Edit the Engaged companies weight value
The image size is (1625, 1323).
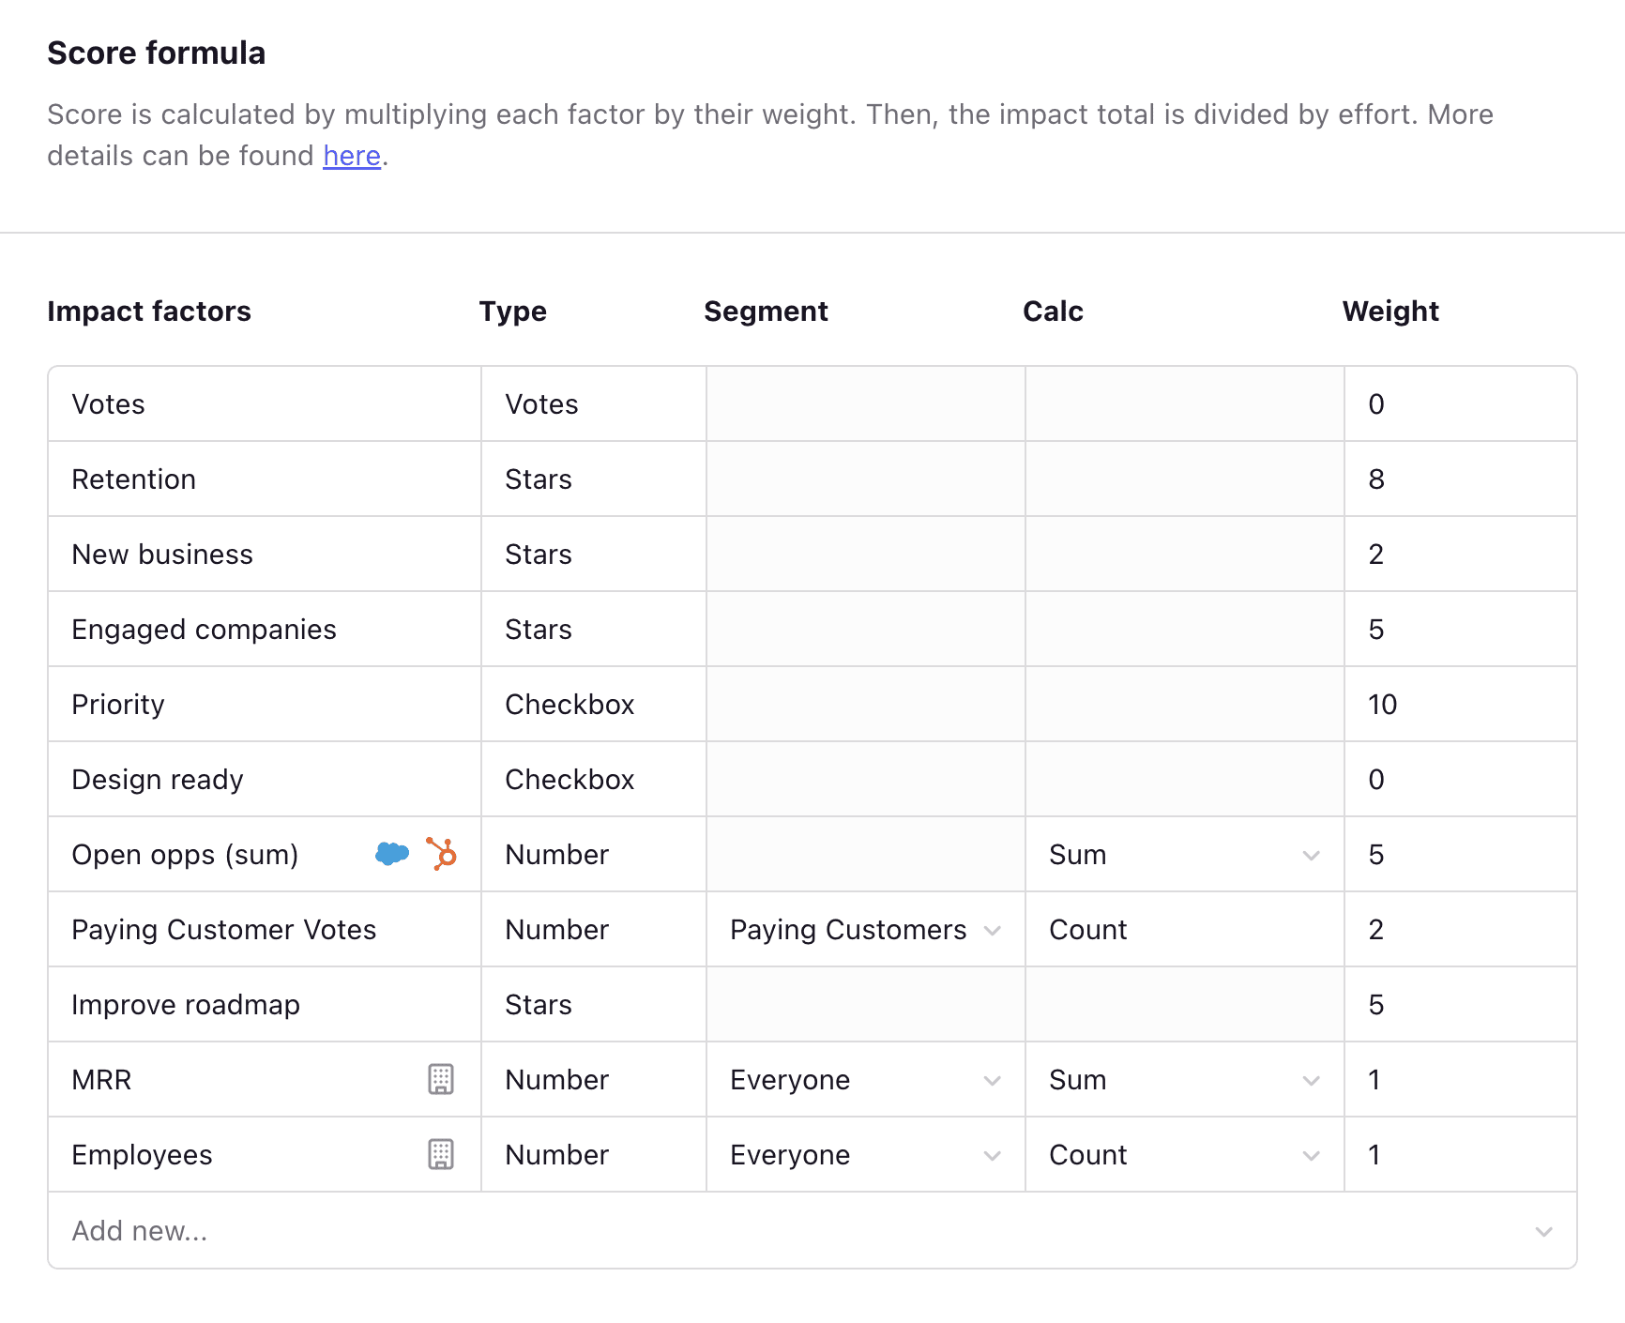click(1460, 629)
